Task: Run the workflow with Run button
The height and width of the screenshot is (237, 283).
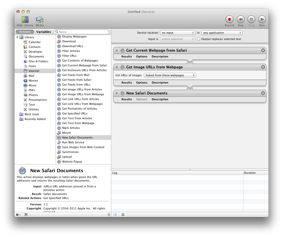Action: 262,19
